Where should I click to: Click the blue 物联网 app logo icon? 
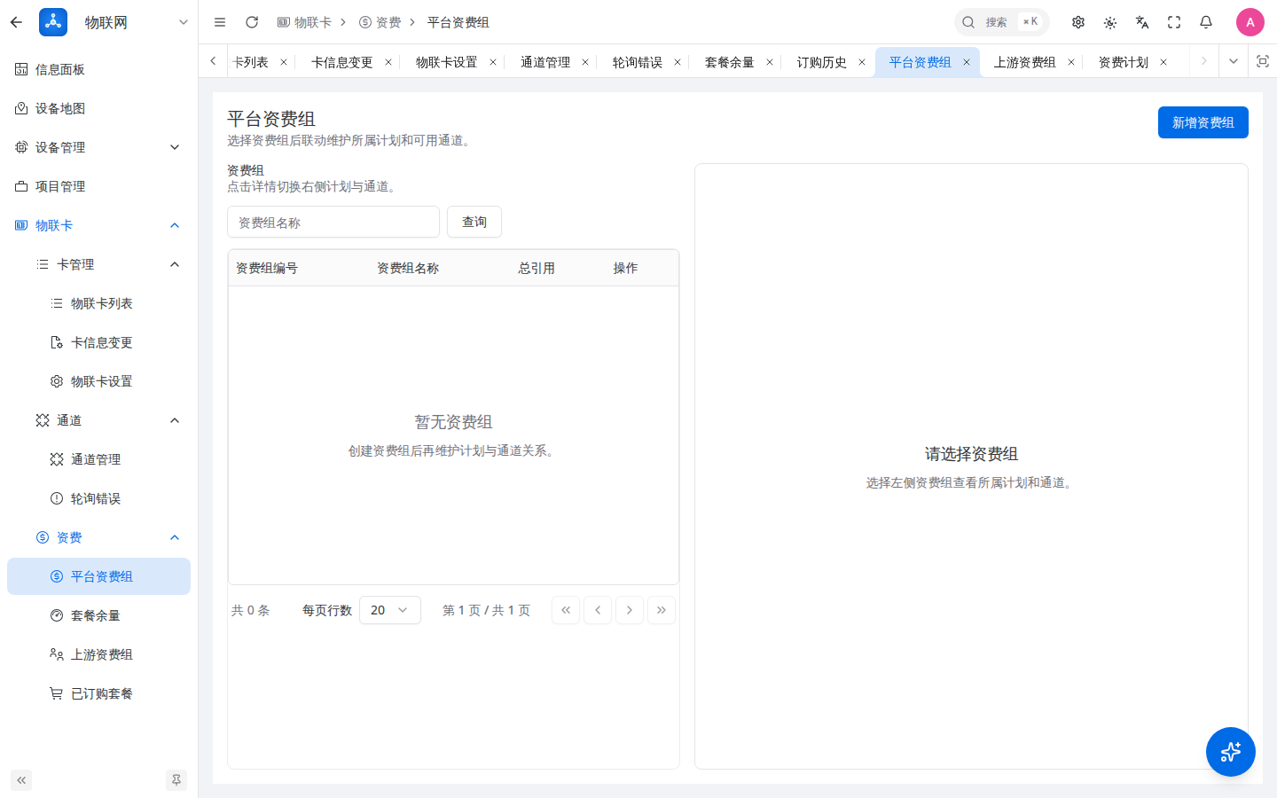[53, 22]
